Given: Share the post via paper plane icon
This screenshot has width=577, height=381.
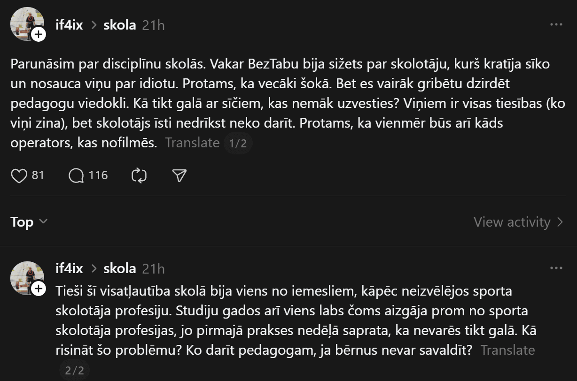Looking at the screenshot, I should tap(179, 176).
